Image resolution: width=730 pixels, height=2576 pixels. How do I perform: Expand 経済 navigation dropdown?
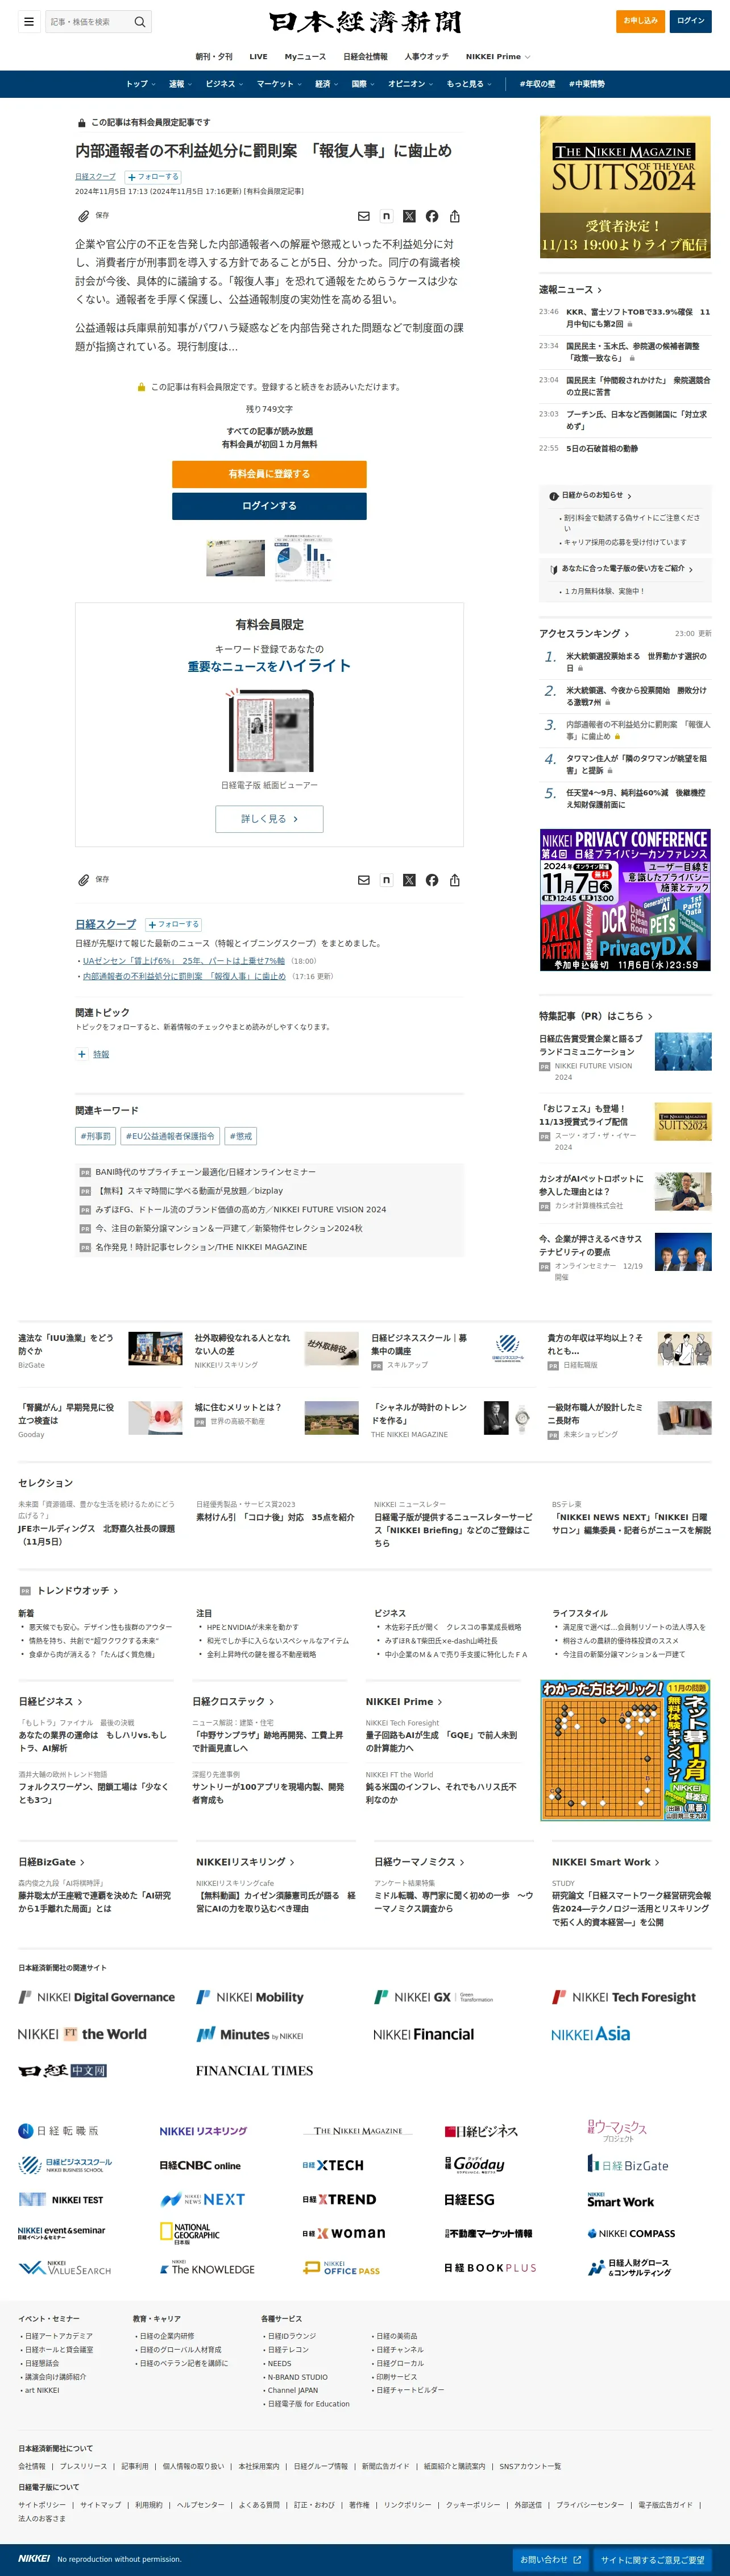coord(327,84)
